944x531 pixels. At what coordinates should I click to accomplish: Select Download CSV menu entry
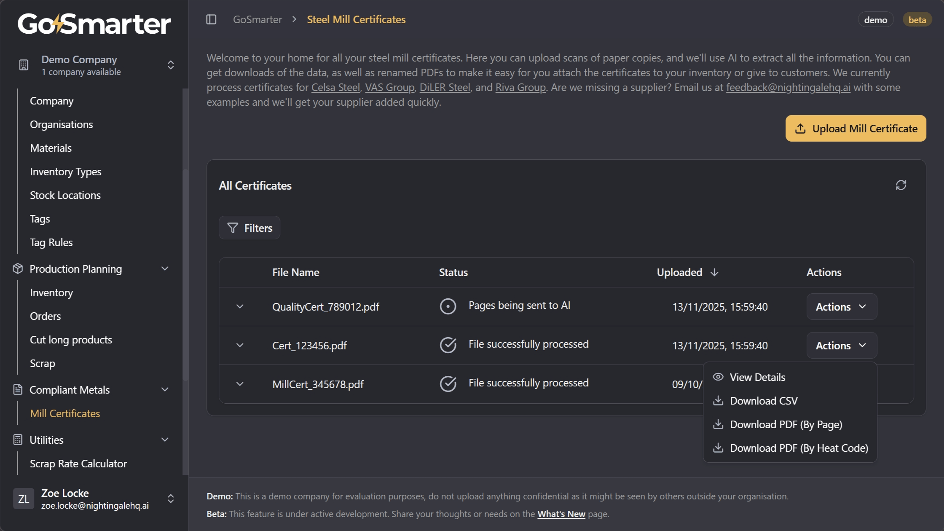(x=790, y=401)
